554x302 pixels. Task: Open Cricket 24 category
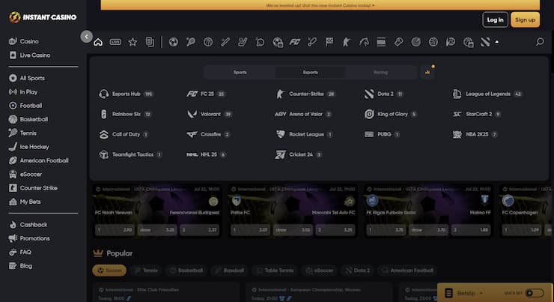299,154
